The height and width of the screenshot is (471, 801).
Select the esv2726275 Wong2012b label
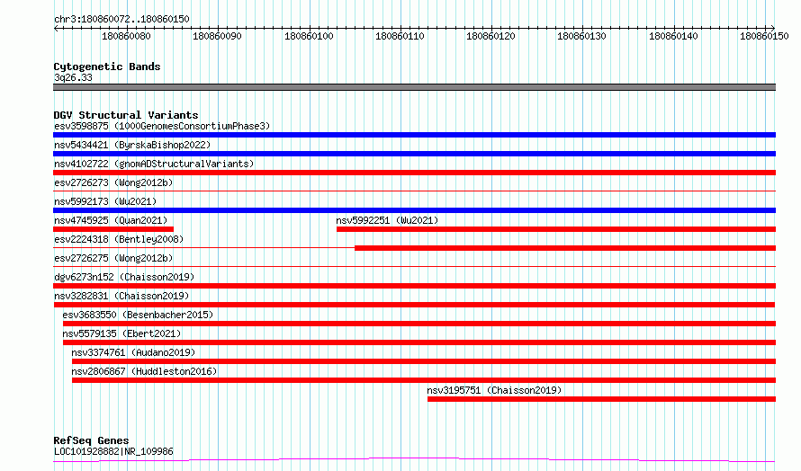coord(113,258)
